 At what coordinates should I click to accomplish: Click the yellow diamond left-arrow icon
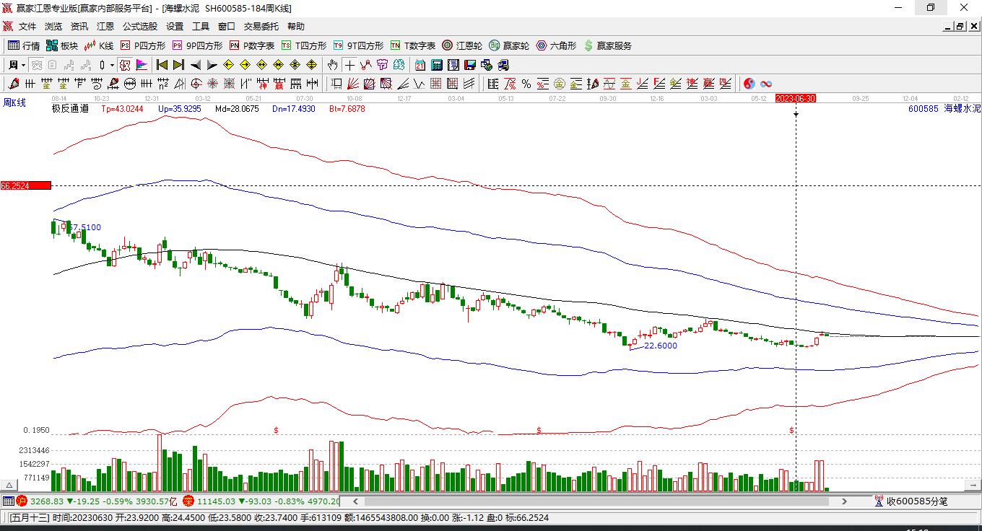point(228,65)
